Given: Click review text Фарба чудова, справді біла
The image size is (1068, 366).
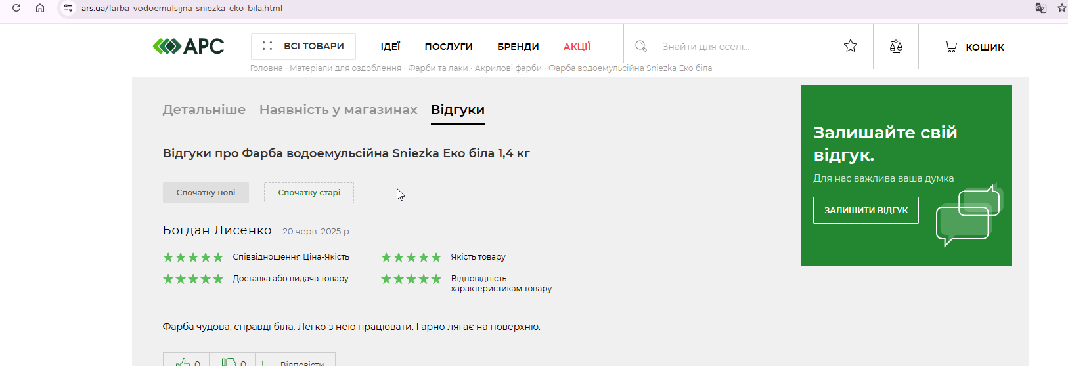Looking at the screenshot, I should click(351, 327).
